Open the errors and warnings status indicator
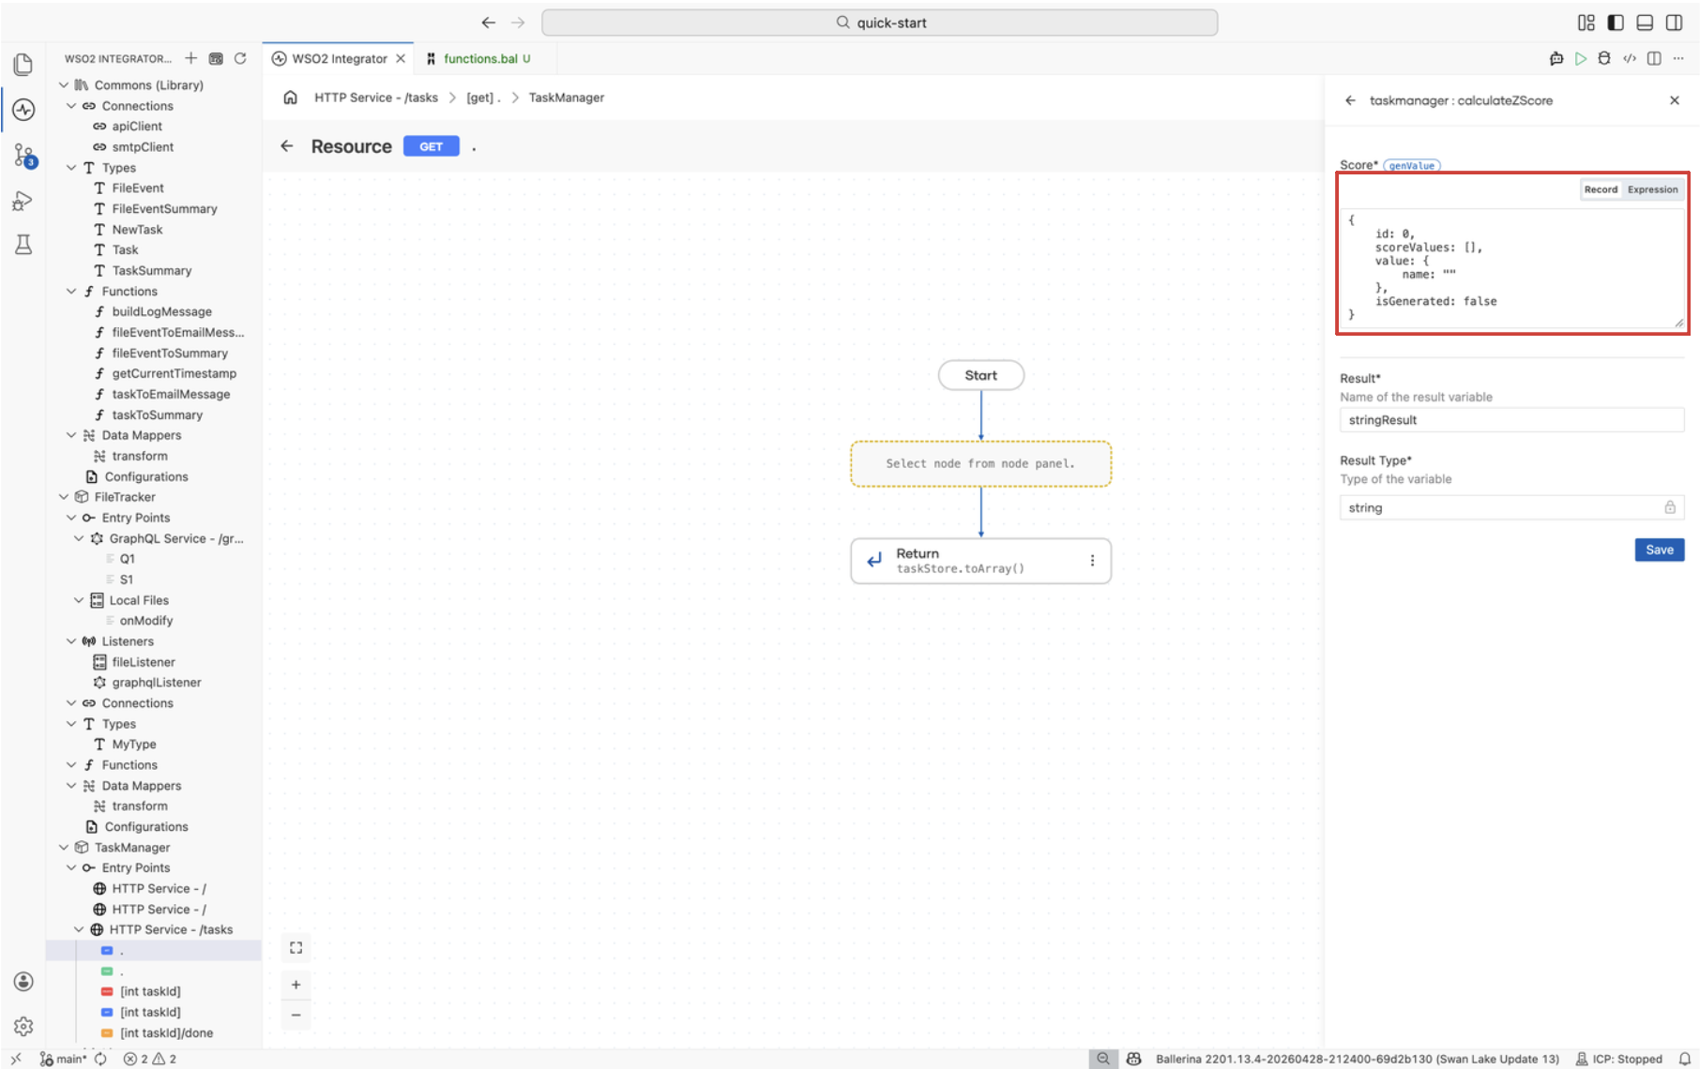This screenshot has height=1069, width=1700. (150, 1059)
